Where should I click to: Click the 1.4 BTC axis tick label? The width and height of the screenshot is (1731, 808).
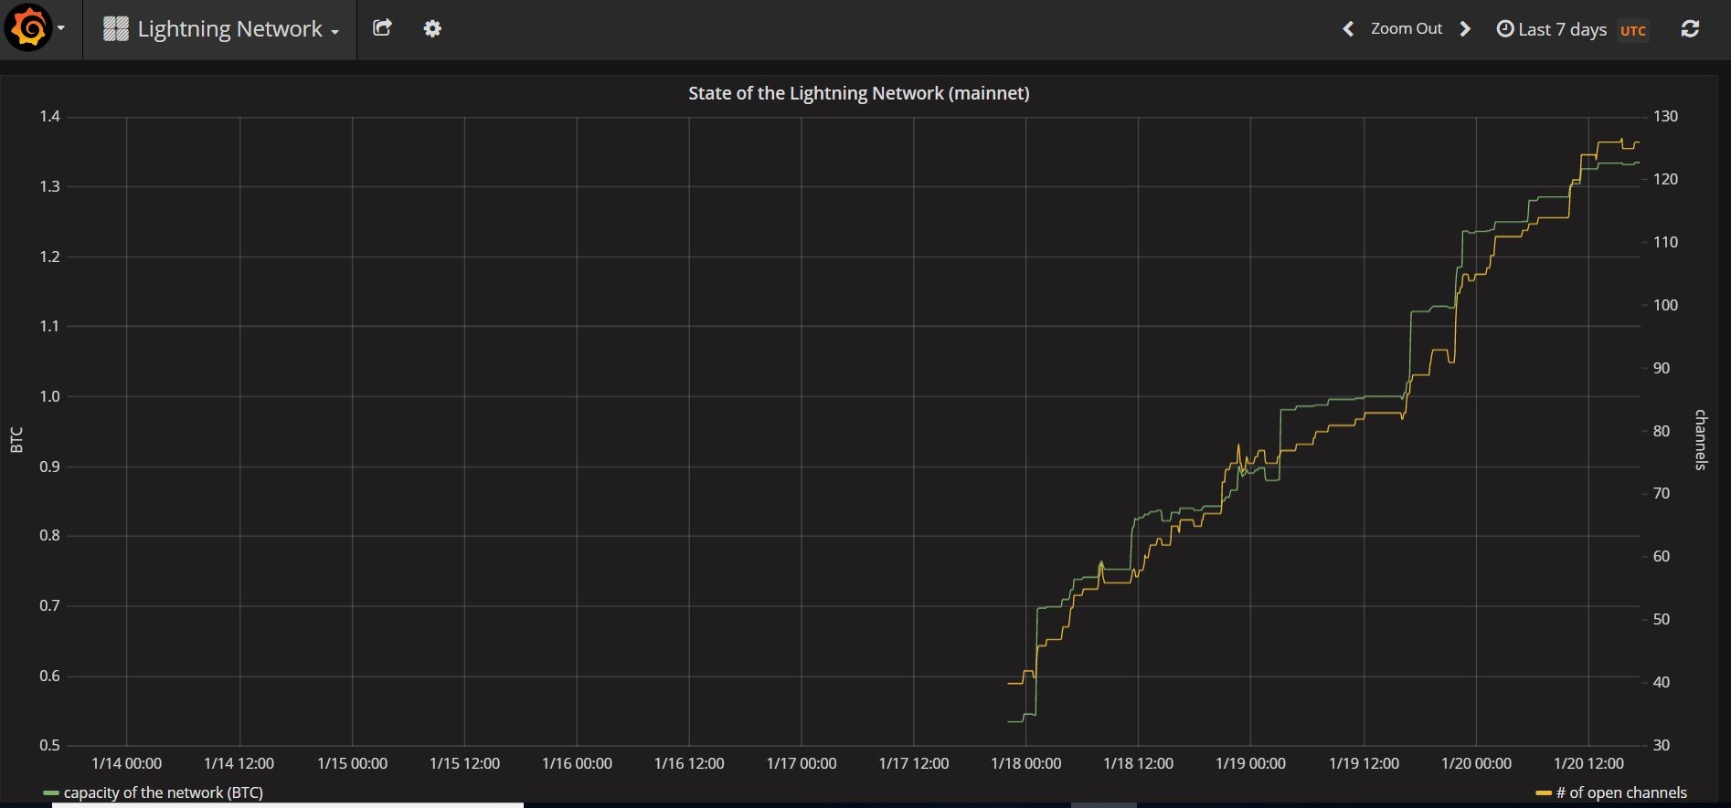tap(49, 116)
